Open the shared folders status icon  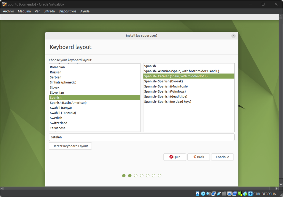click(x=224, y=194)
